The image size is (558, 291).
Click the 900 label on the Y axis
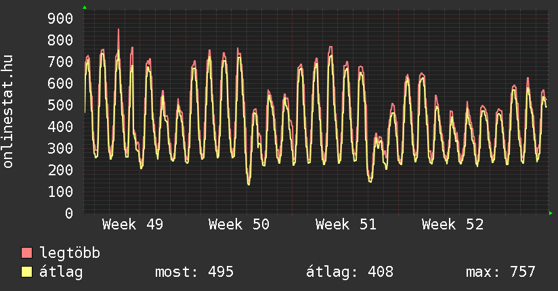click(x=60, y=18)
